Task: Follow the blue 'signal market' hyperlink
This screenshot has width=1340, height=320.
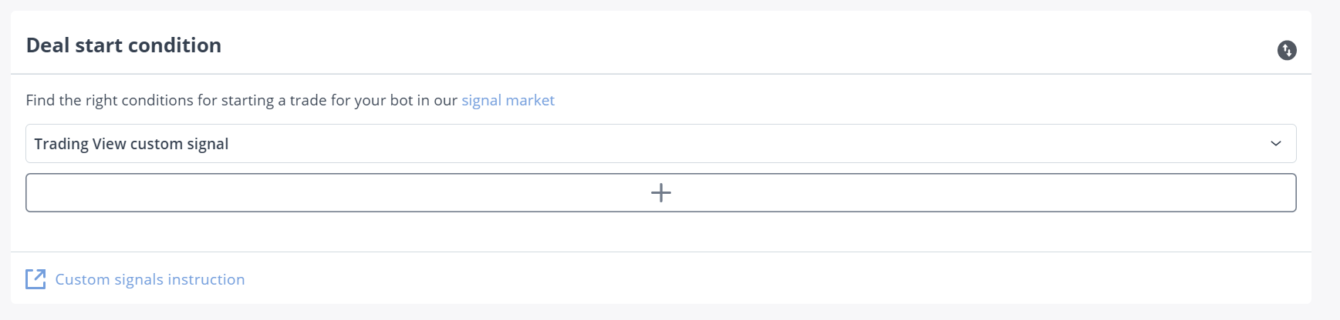Action: click(508, 101)
